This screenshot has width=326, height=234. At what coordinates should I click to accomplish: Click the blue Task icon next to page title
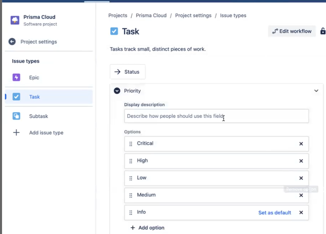point(114,31)
